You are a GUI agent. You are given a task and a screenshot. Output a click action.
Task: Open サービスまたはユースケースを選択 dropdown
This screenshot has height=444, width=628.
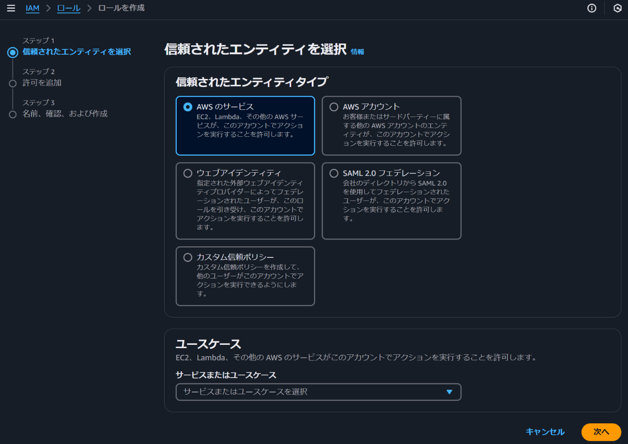(318, 392)
